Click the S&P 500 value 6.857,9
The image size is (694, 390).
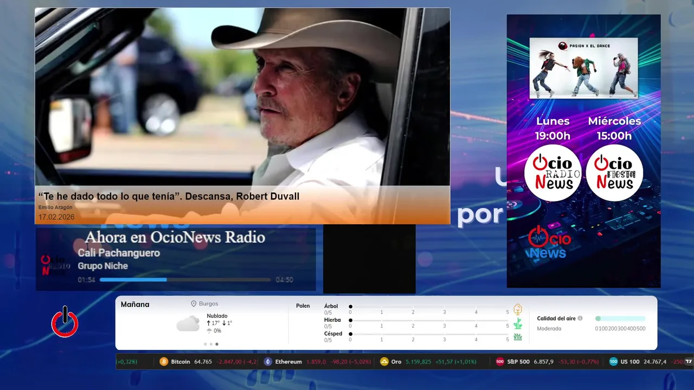pos(544,362)
